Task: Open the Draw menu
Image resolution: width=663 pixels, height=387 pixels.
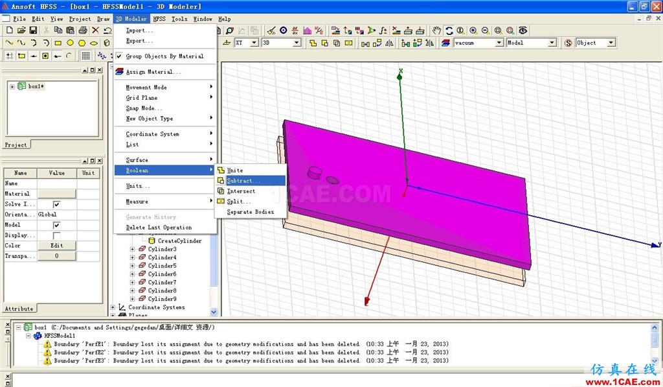Action: 103,19
